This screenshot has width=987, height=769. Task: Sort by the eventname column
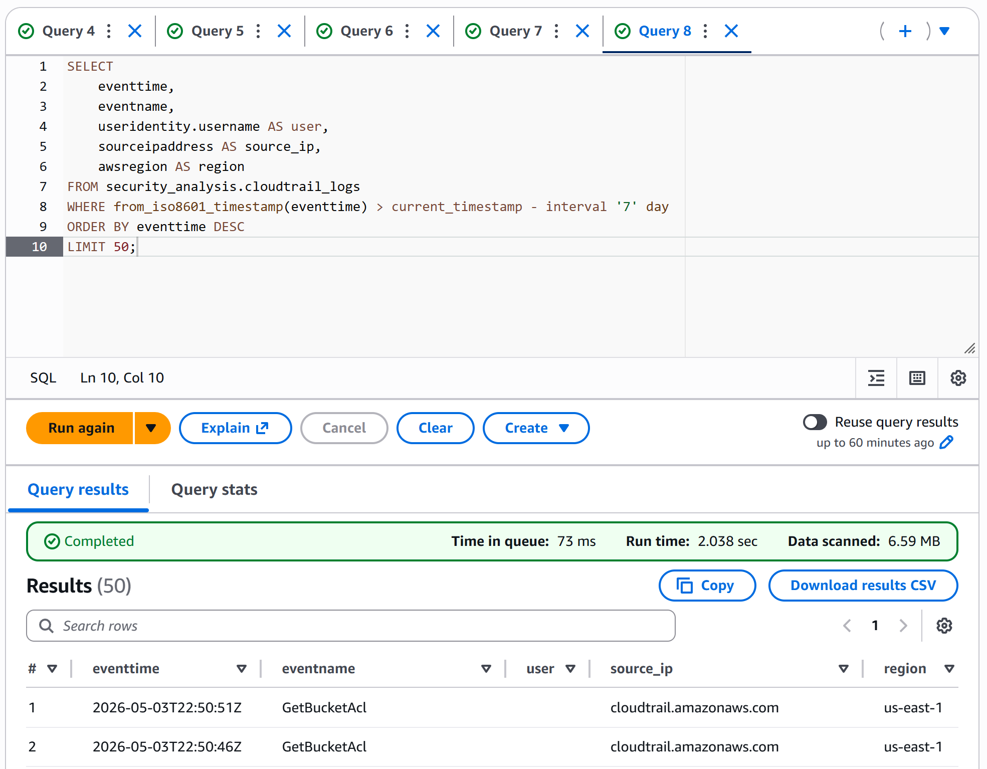tap(486, 669)
